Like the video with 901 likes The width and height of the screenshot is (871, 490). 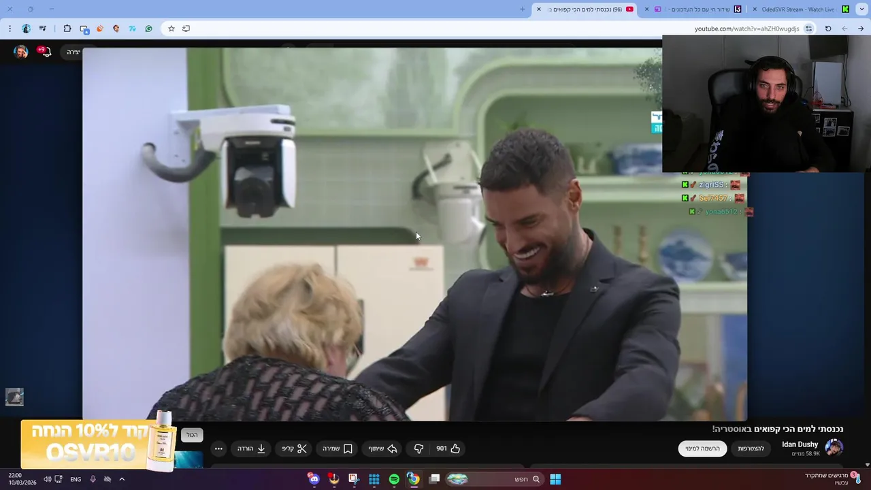[449, 448]
